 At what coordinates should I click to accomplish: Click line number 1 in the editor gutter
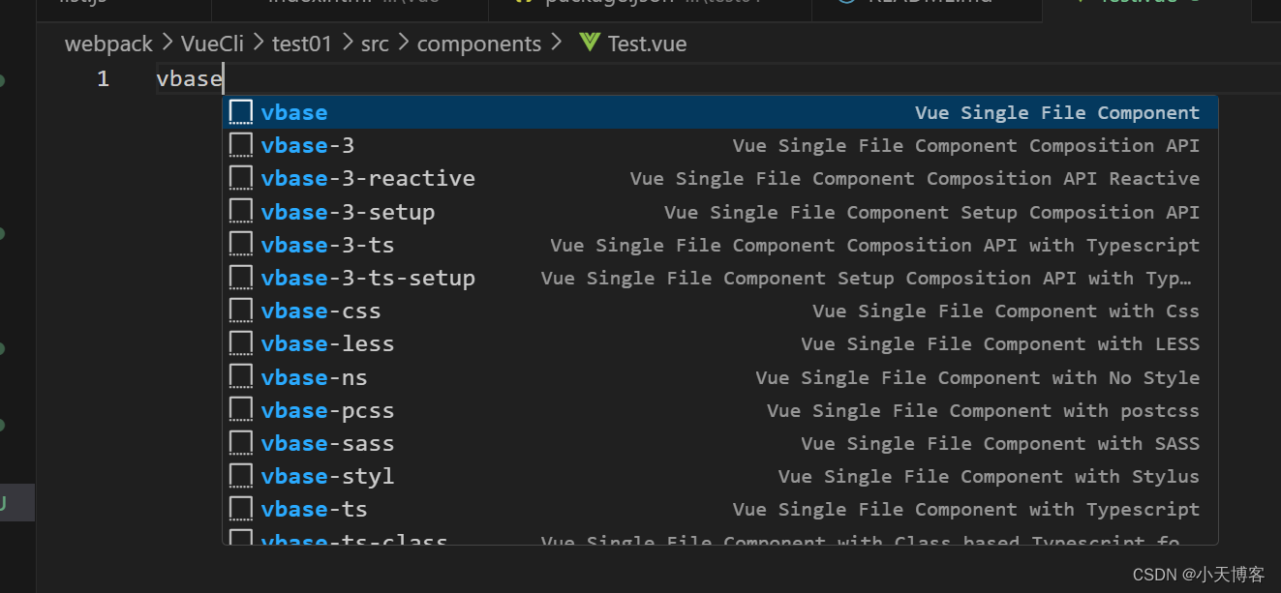coord(103,78)
